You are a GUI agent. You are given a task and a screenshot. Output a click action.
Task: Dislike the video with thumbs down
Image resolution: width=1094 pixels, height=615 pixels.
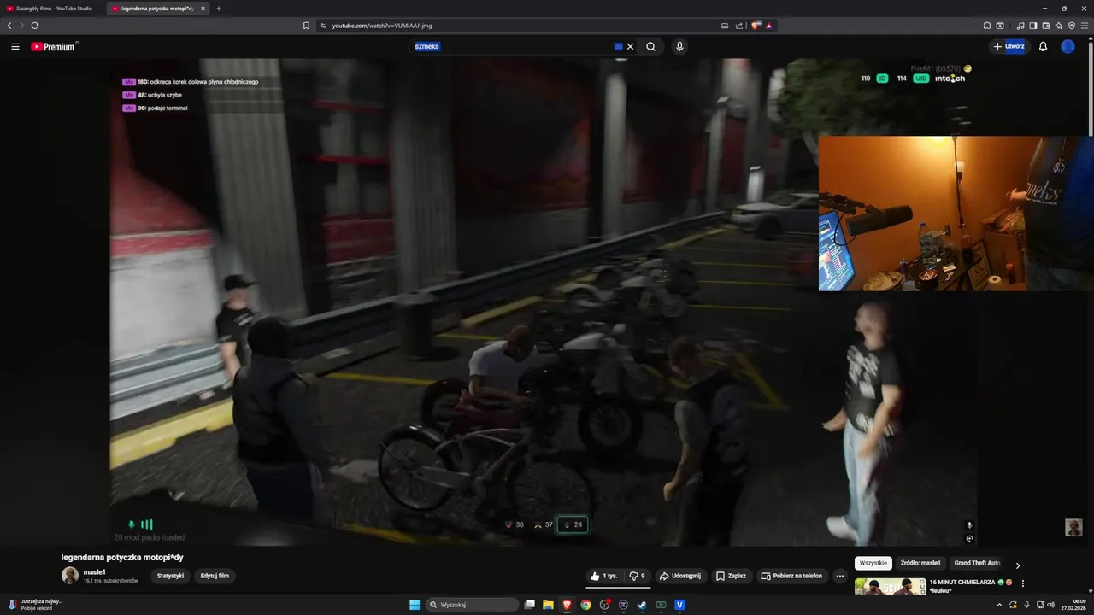point(638,576)
